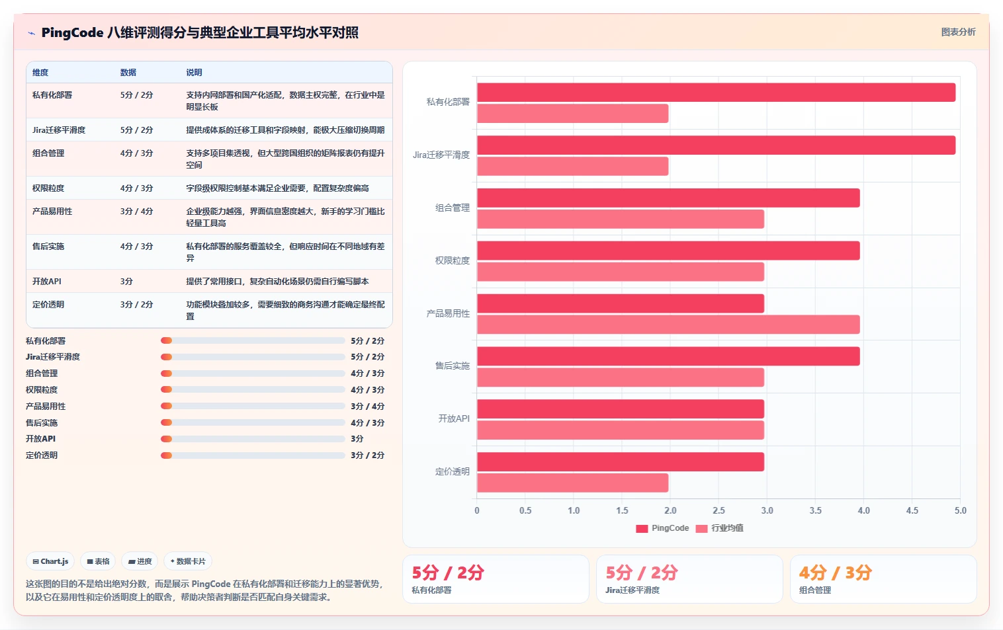Click the PingCode bar for 产品易用性
1003x630 pixels.
click(621, 303)
